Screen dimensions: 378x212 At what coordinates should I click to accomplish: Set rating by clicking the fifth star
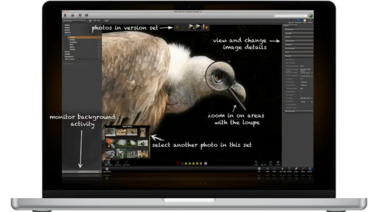coord(201,163)
